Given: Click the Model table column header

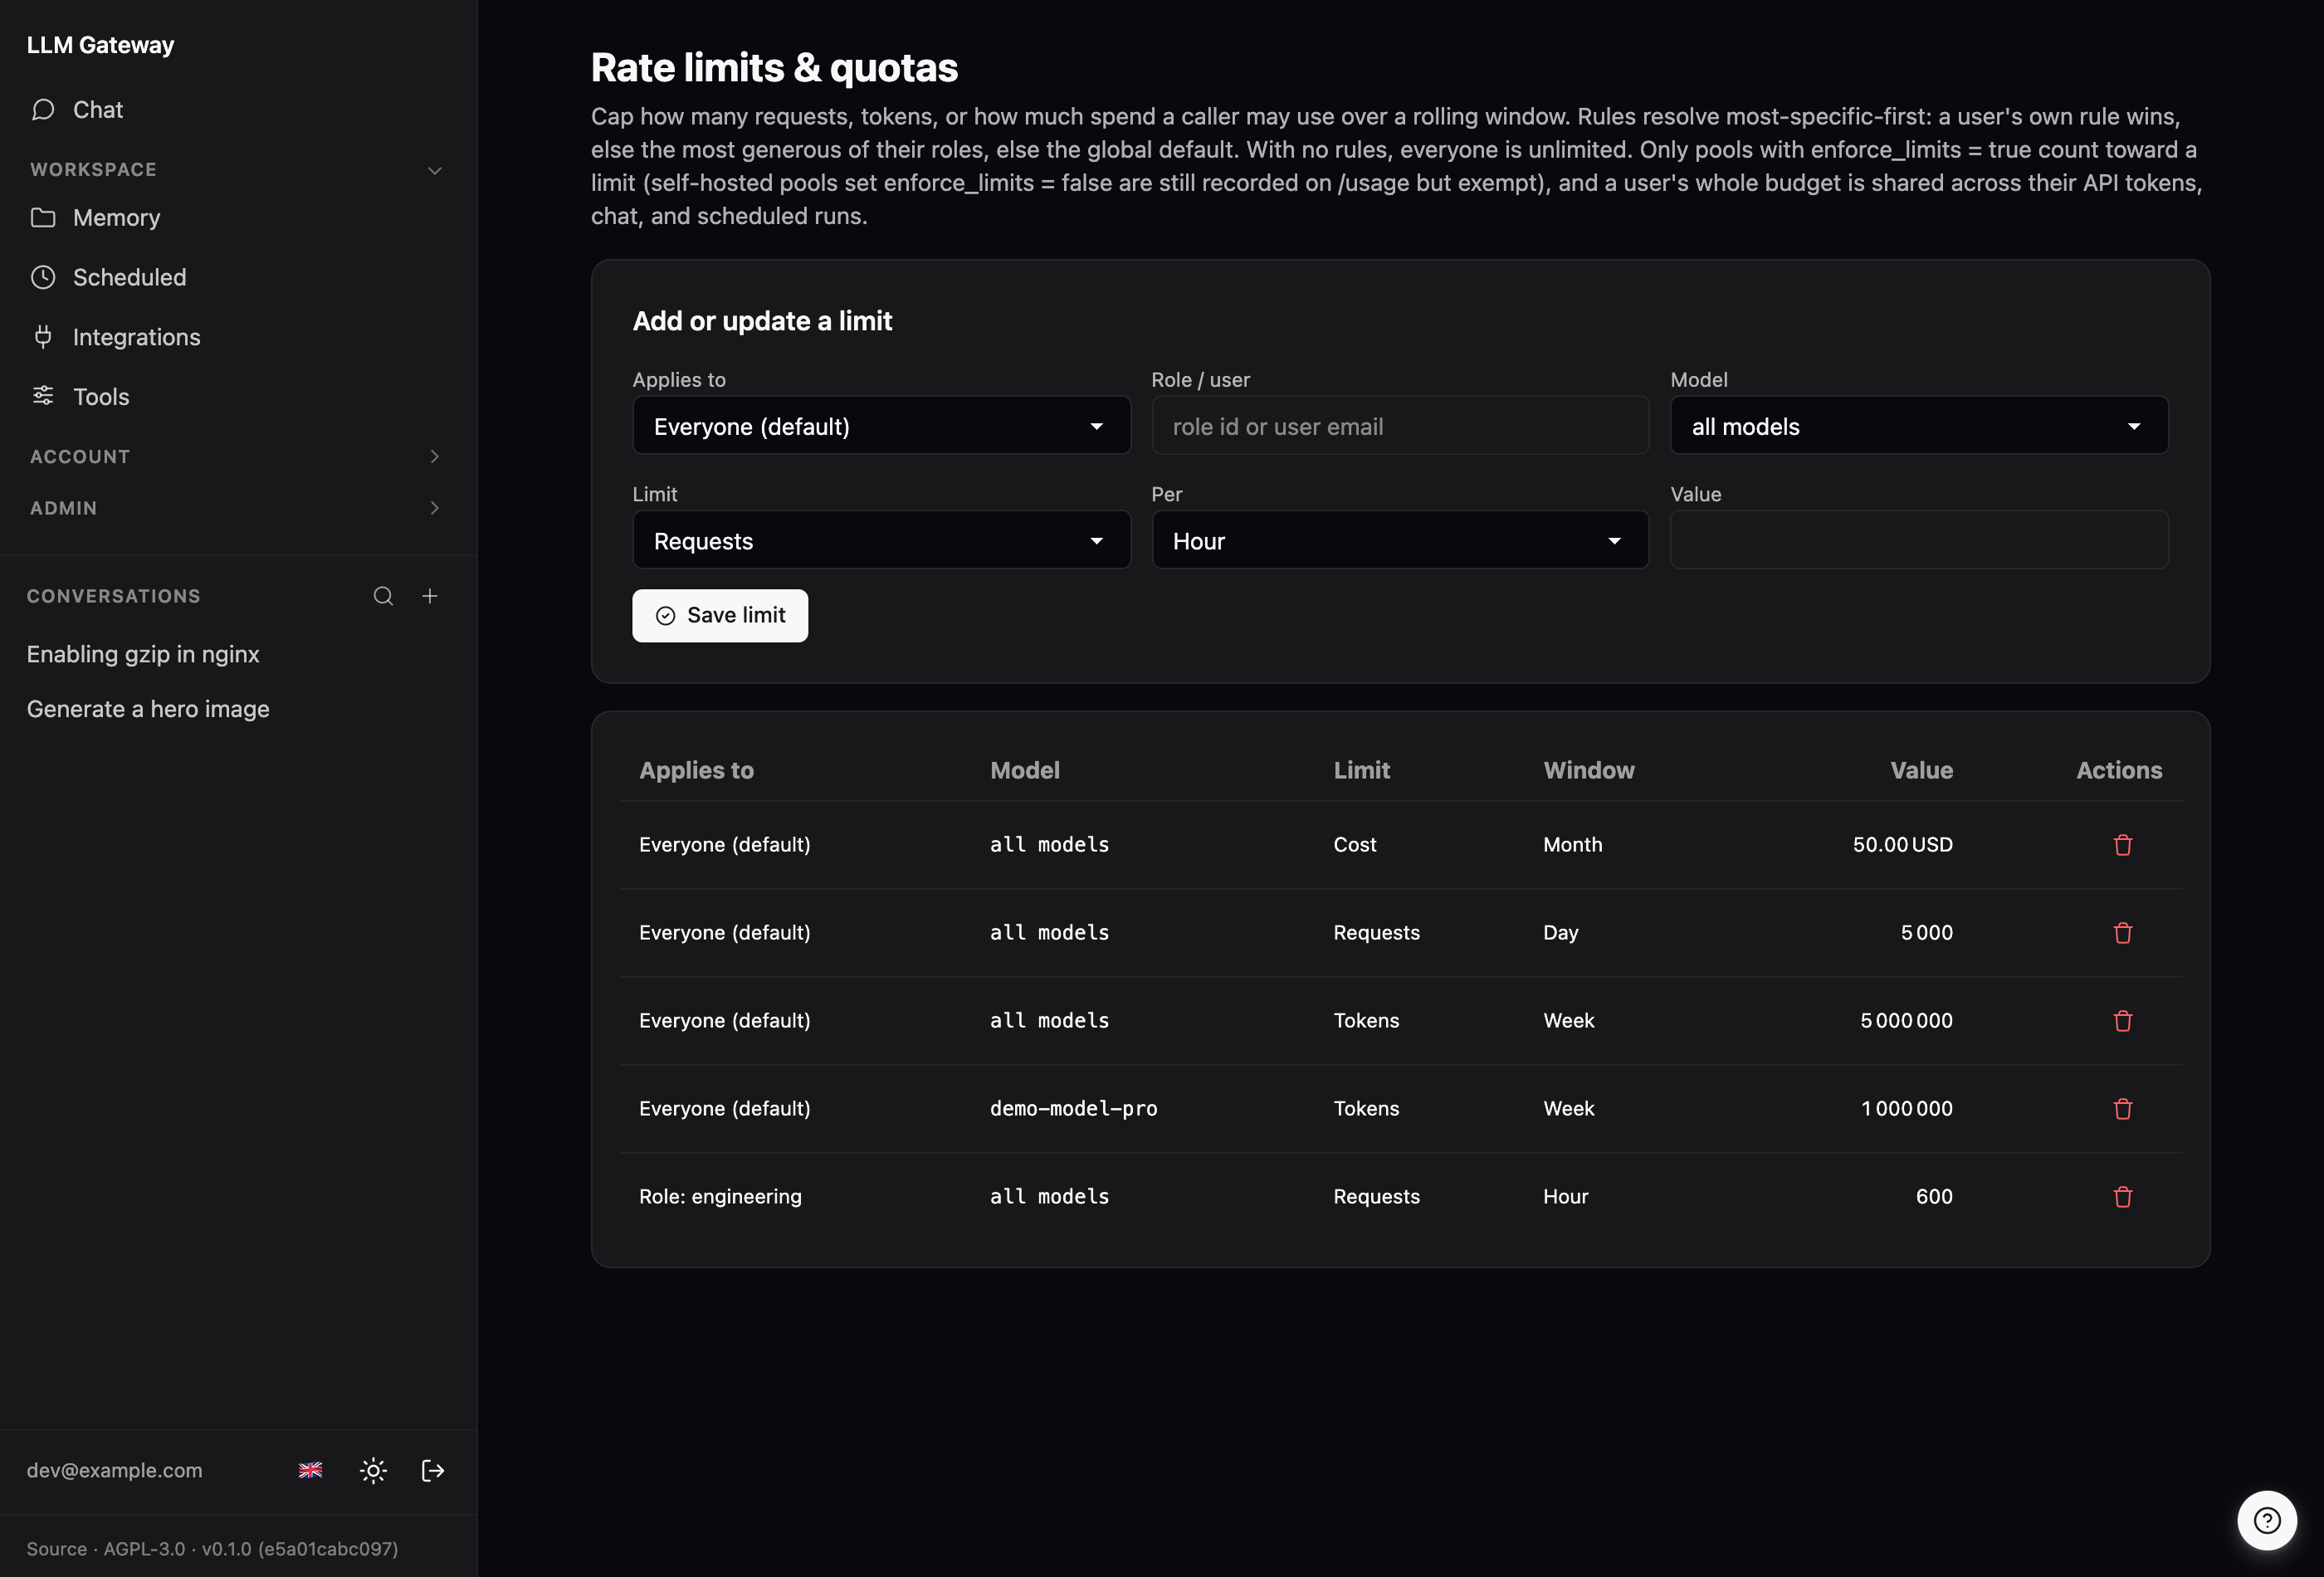Looking at the screenshot, I should (1025, 770).
